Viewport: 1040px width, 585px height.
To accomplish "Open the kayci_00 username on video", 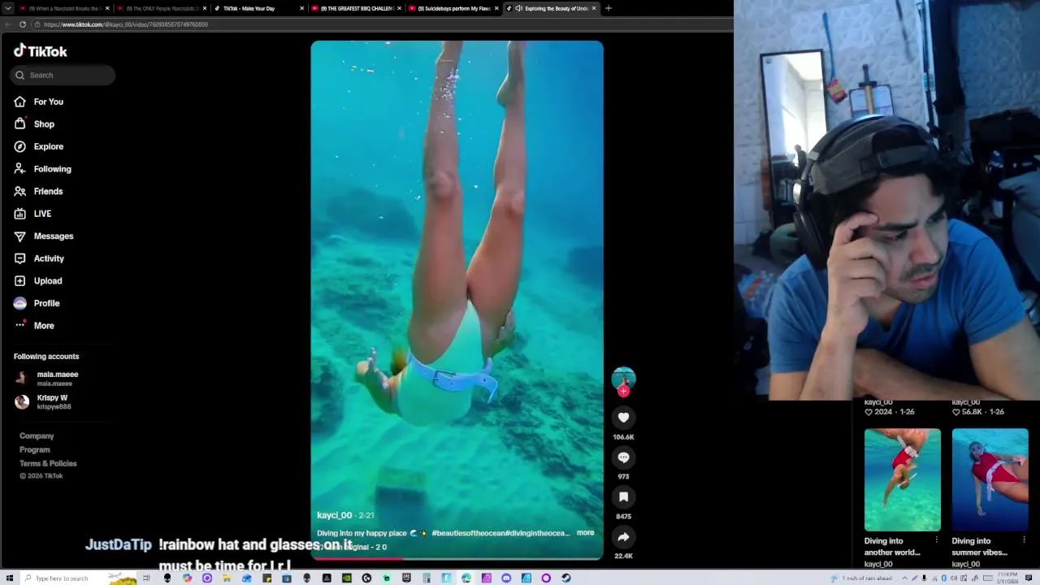I will (334, 515).
